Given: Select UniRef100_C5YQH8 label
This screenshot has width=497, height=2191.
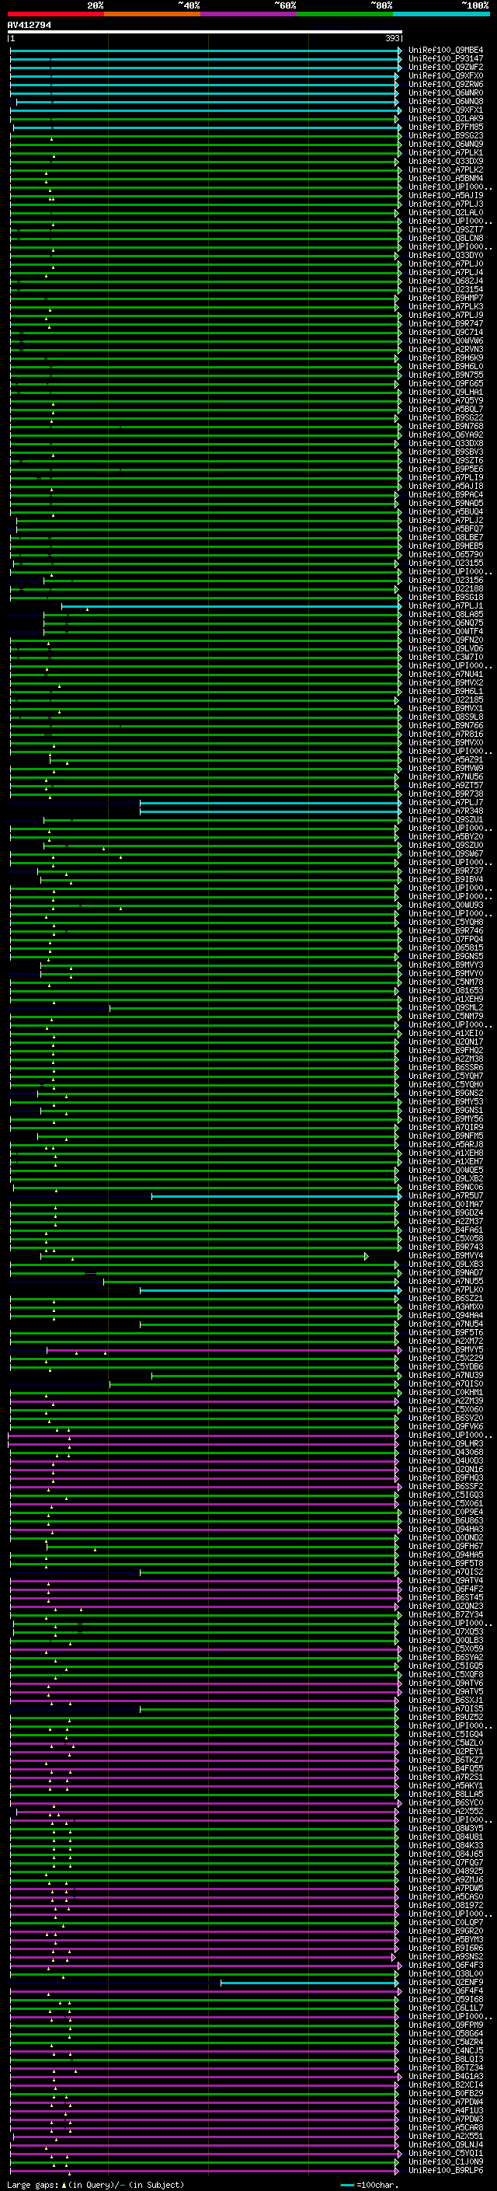Looking at the screenshot, I should (445, 922).
